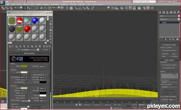This screenshot has width=181, height=110.
Task: Enable the Affect shadows checkbox
Action: pos(27,98)
